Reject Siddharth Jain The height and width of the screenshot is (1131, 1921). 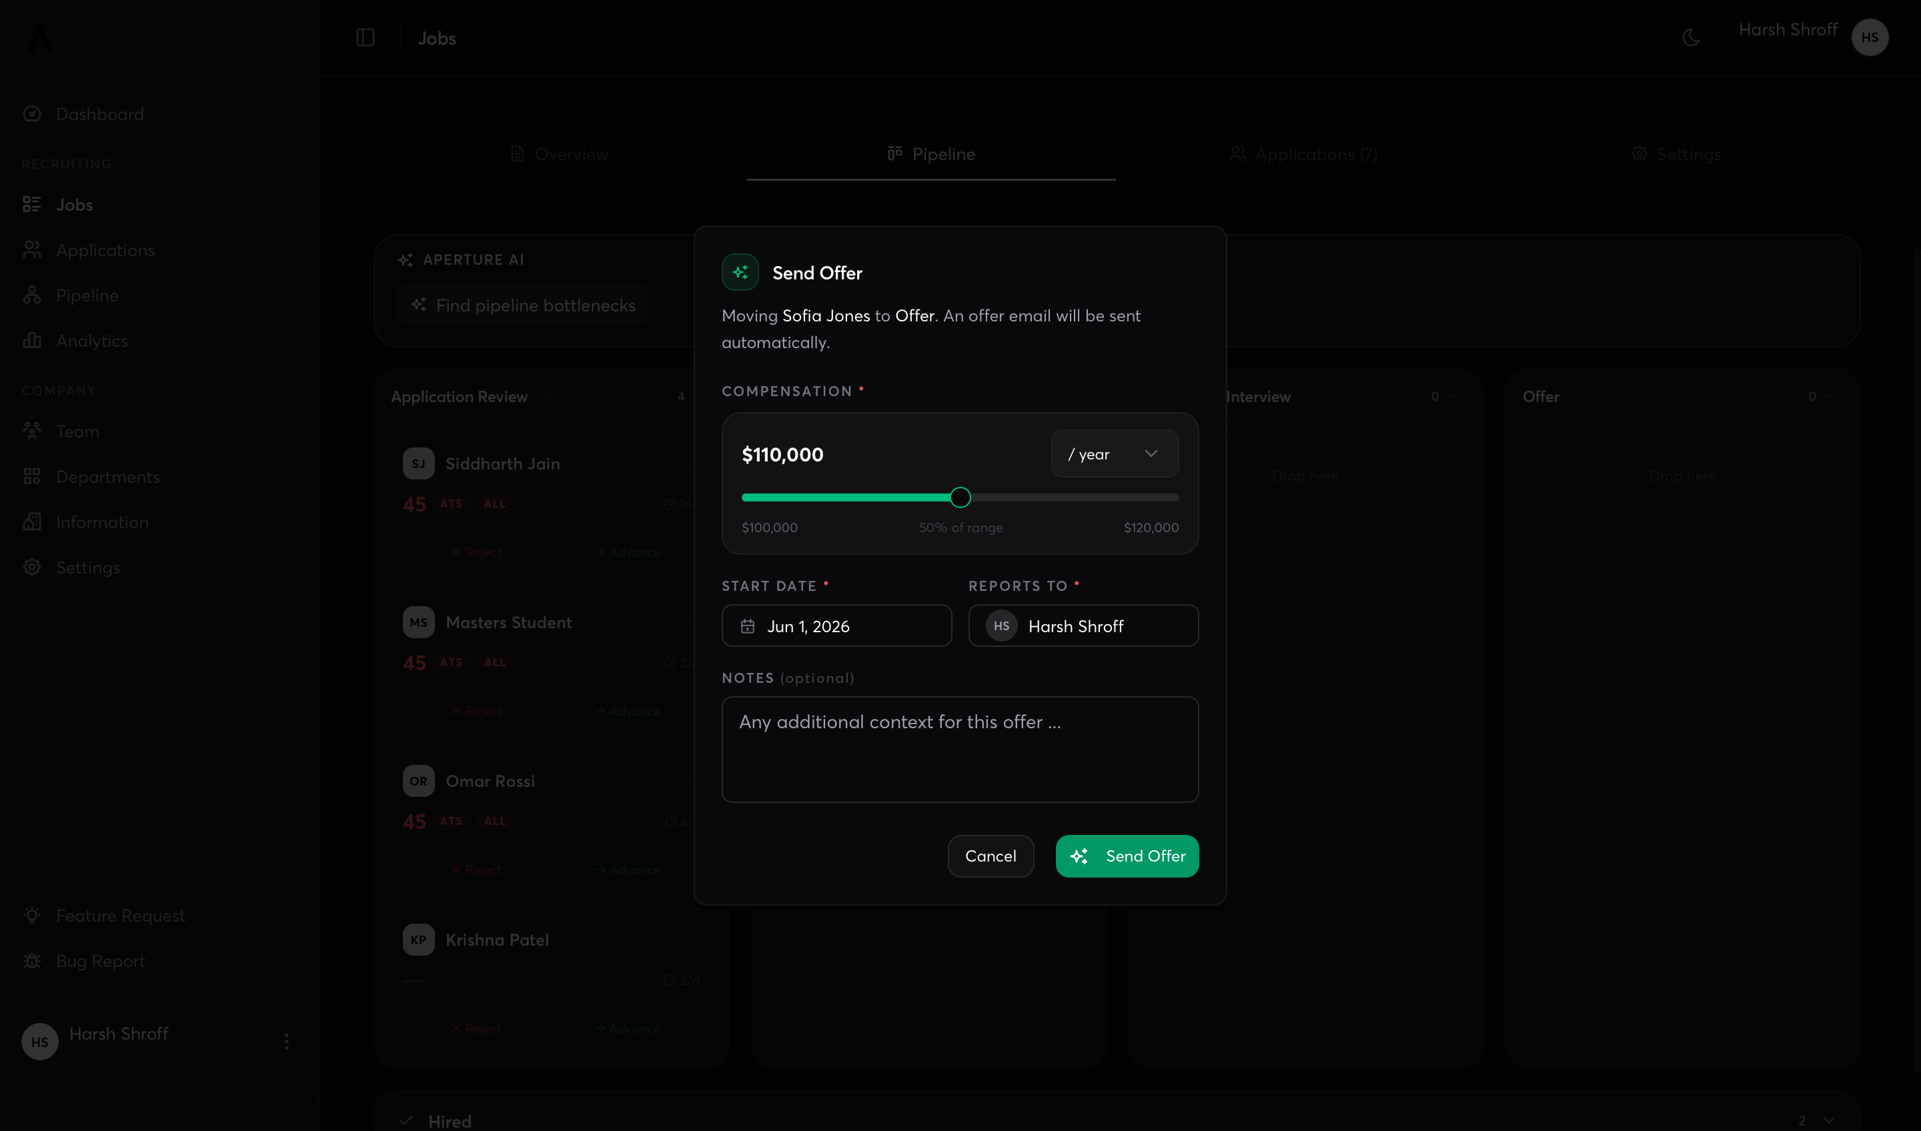(476, 553)
